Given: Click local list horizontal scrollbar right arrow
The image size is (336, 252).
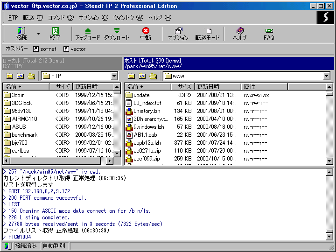Looking at the screenshot, I should click(110, 161).
